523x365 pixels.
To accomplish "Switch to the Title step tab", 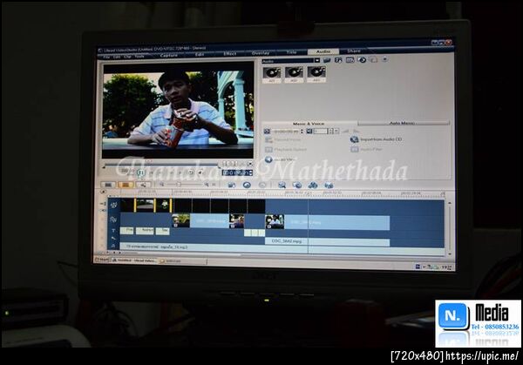I will pos(291,52).
